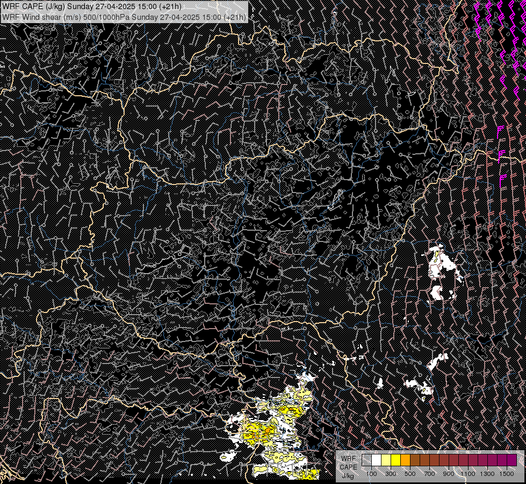The height and width of the screenshot is (484, 526).
Task: Click the transparent legend swatch left of 100
Action: click(366, 460)
